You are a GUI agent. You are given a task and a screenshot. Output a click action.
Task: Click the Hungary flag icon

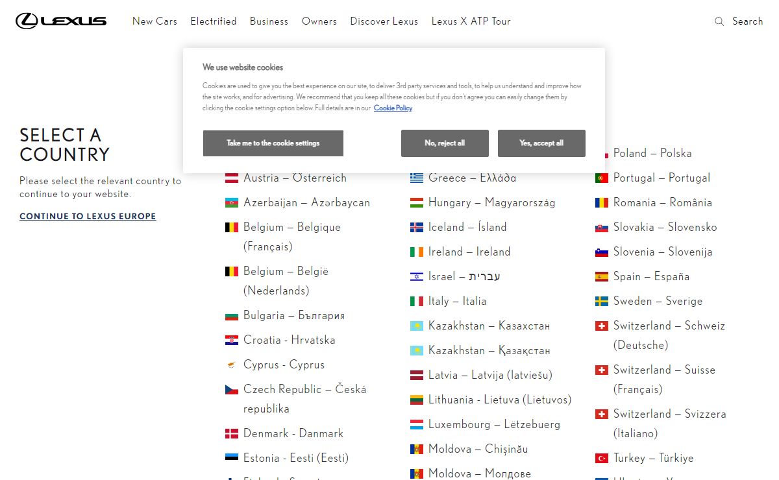point(417,202)
